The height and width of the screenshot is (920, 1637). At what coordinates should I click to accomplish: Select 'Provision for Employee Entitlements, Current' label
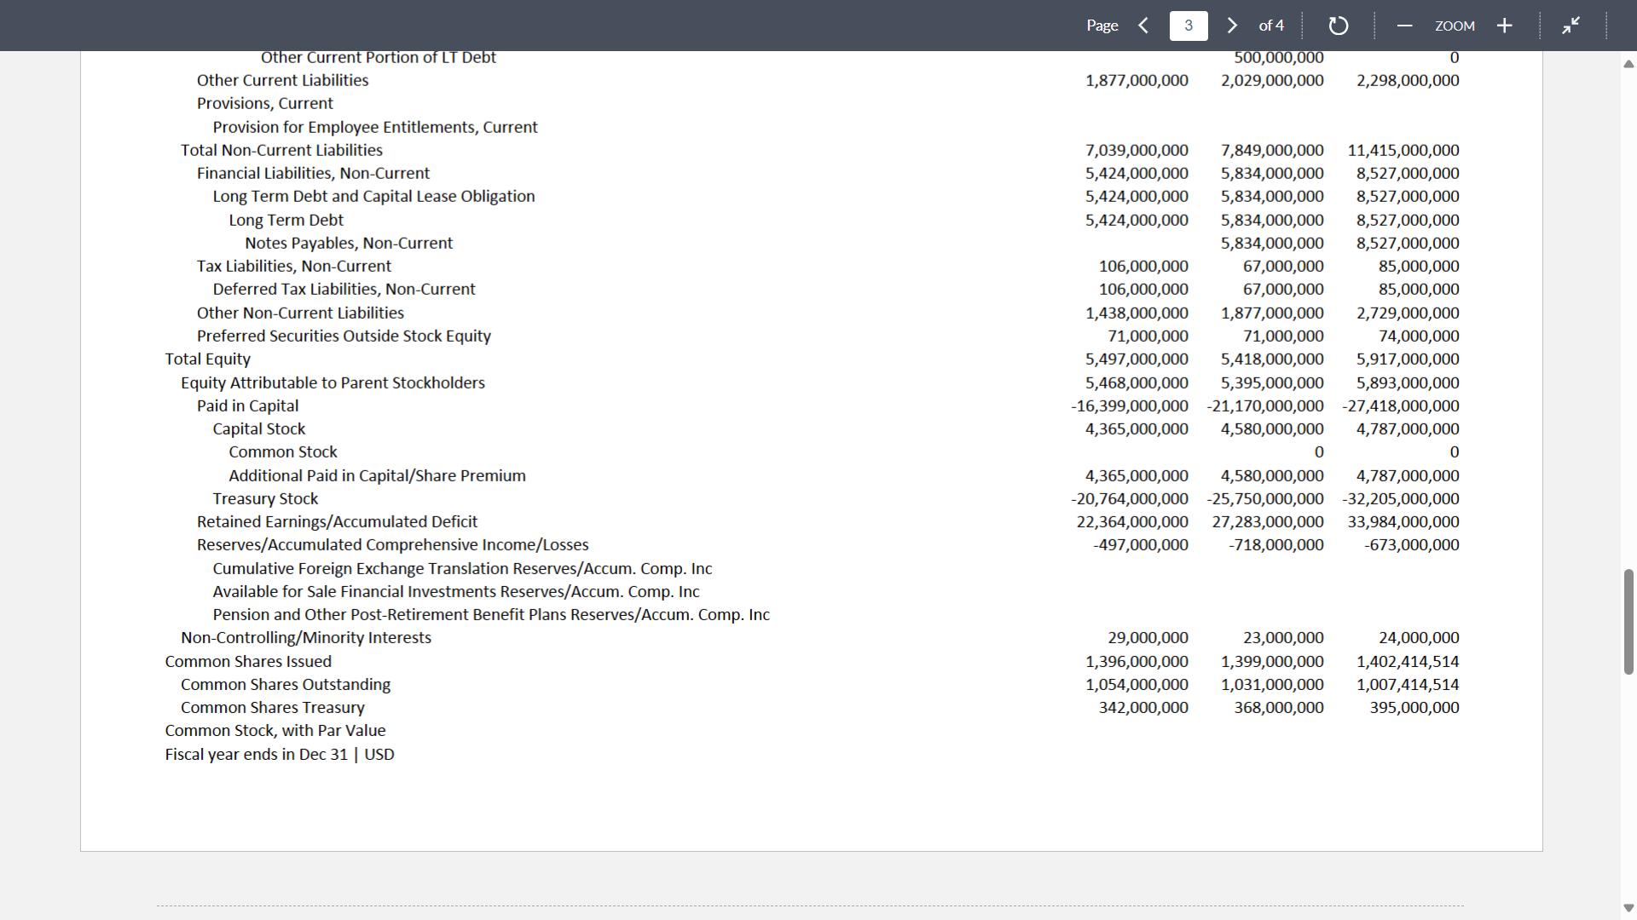(x=375, y=127)
